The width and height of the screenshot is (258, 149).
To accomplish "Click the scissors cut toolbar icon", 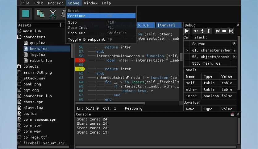I will coord(53,14).
